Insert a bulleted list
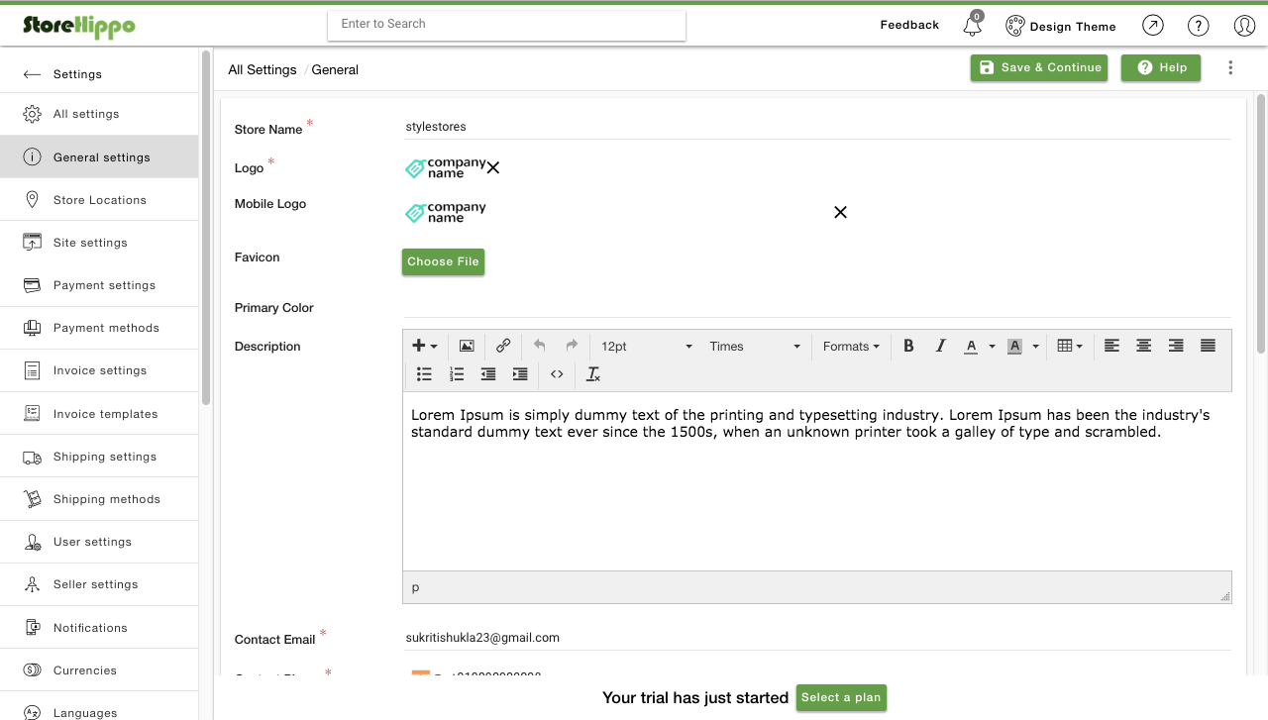Image resolution: width=1268 pixels, height=720 pixels. pos(424,373)
